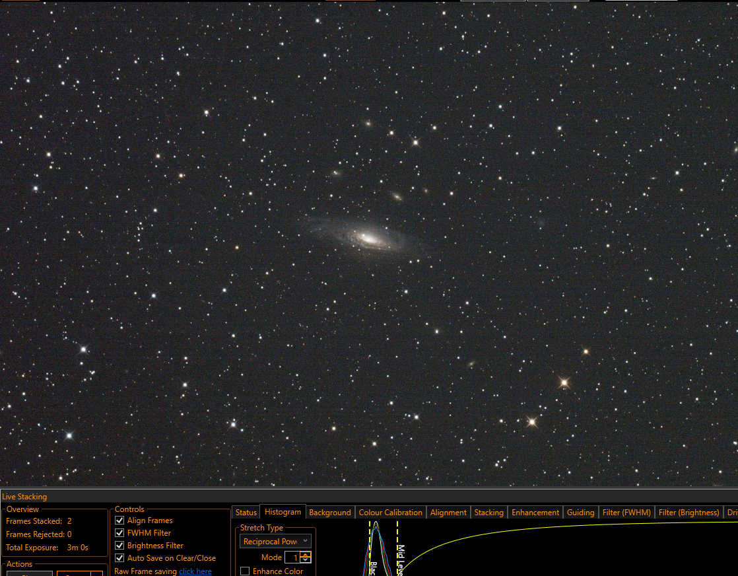738x576 pixels.
Task: Open the Stacking tab
Action: point(489,513)
